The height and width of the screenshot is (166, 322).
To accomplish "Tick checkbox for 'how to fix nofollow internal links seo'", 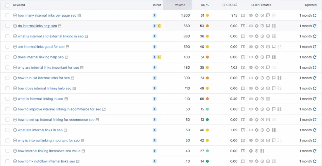I will [8, 161].
